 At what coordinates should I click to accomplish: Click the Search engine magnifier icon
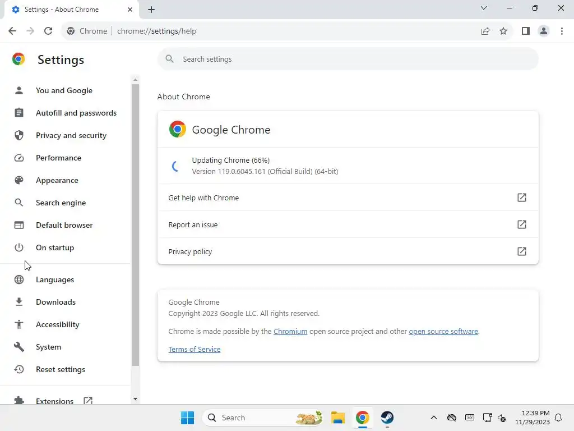coord(19,202)
